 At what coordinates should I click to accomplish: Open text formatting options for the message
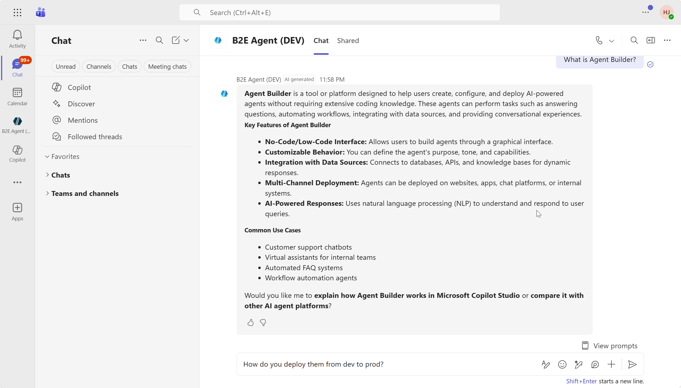pos(546,364)
